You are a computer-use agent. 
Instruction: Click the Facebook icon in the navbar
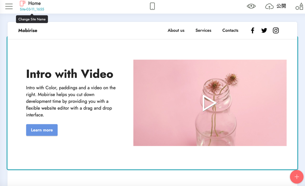pyautogui.click(x=252, y=31)
